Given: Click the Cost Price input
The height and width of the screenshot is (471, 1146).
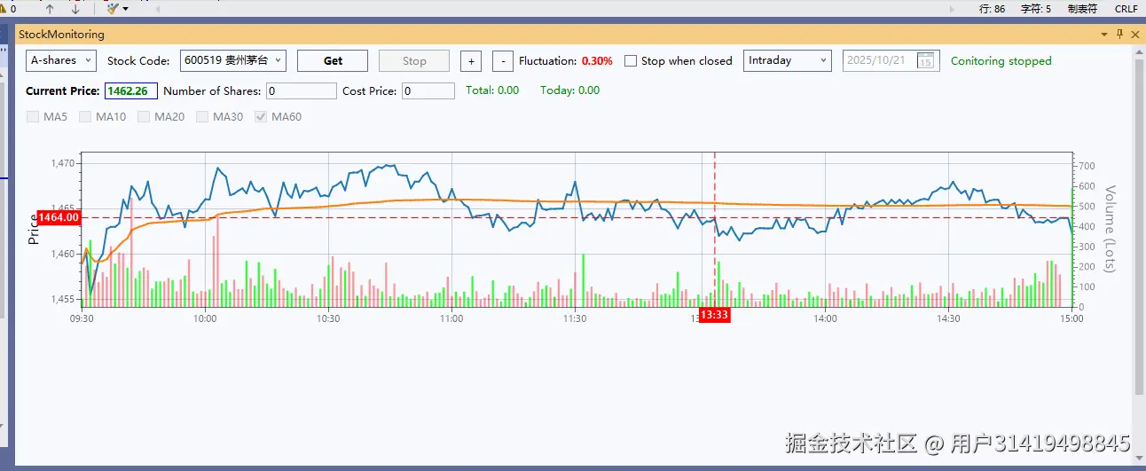Looking at the screenshot, I should point(428,90).
